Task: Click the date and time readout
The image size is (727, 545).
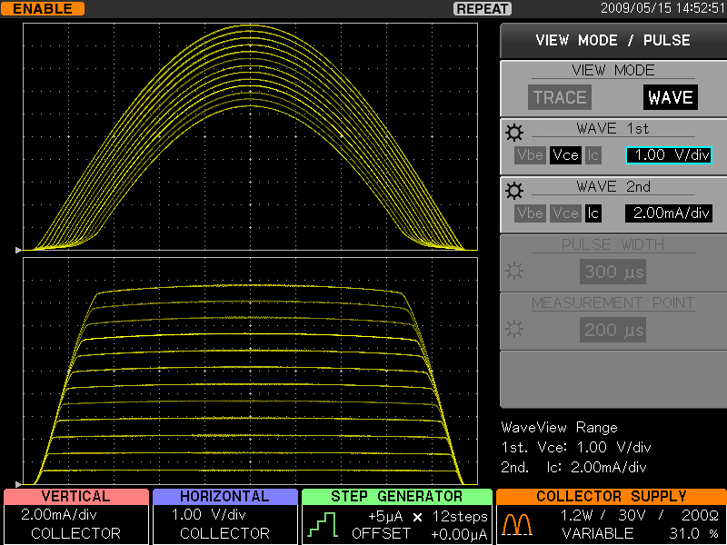Action: [663, 8]
